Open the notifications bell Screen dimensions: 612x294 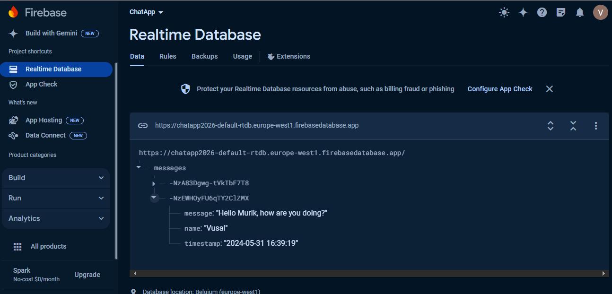pyautogui.click(x=580, y=13)
